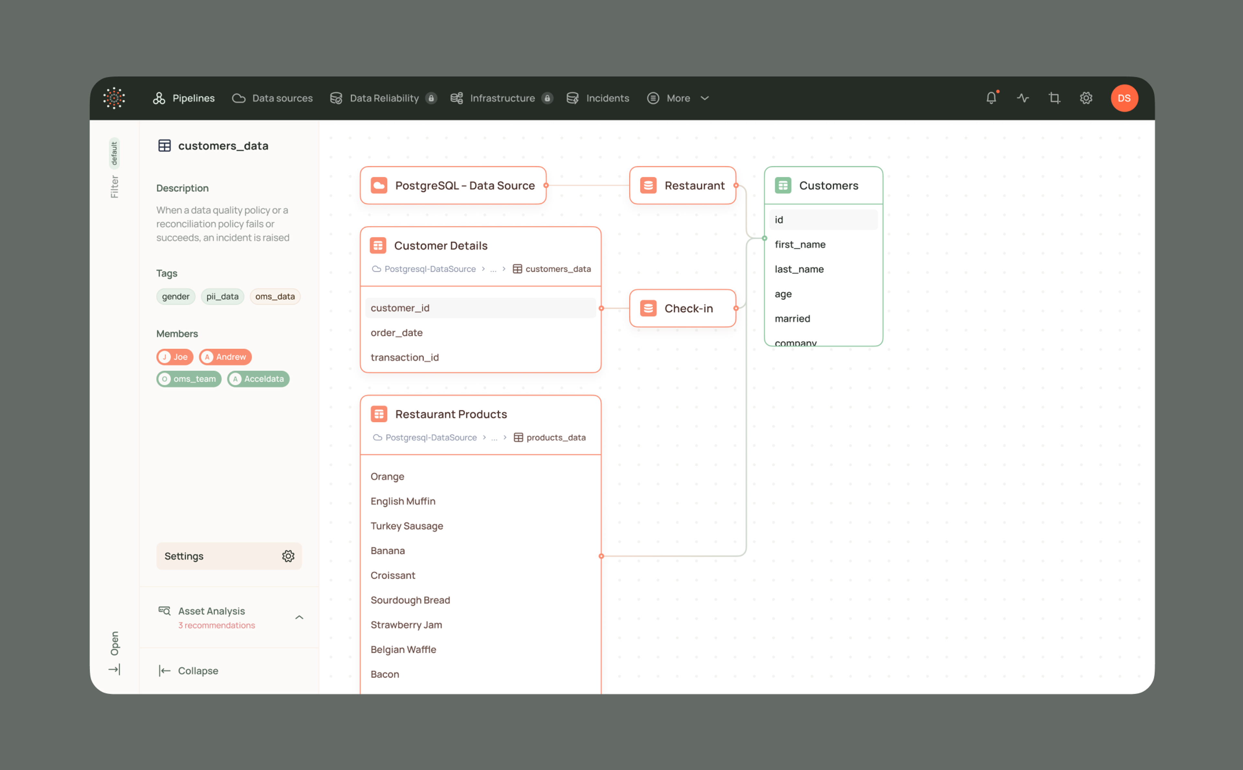Select the gender tag
Screen dimensions: 1243x770
pos(176,296)
